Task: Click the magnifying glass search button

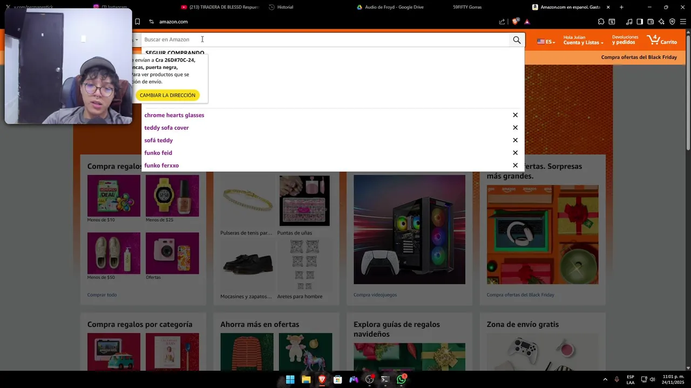Action: click(517, 40)
